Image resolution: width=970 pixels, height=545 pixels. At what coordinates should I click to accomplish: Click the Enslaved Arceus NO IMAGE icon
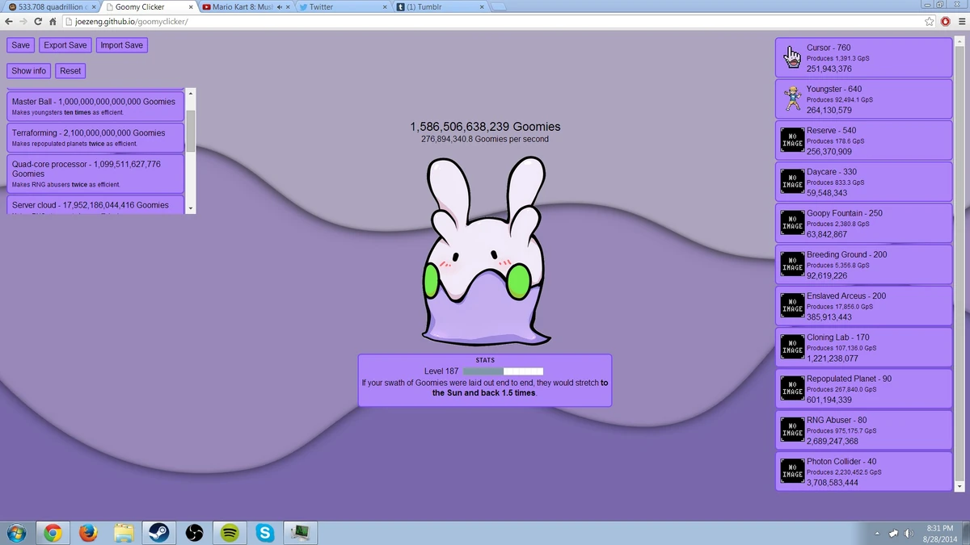pos(792,305)
